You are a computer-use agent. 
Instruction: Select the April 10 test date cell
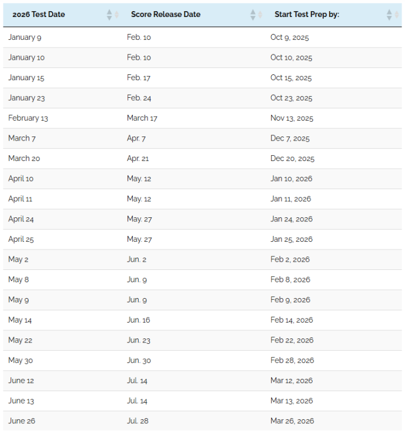click(21, 179)
